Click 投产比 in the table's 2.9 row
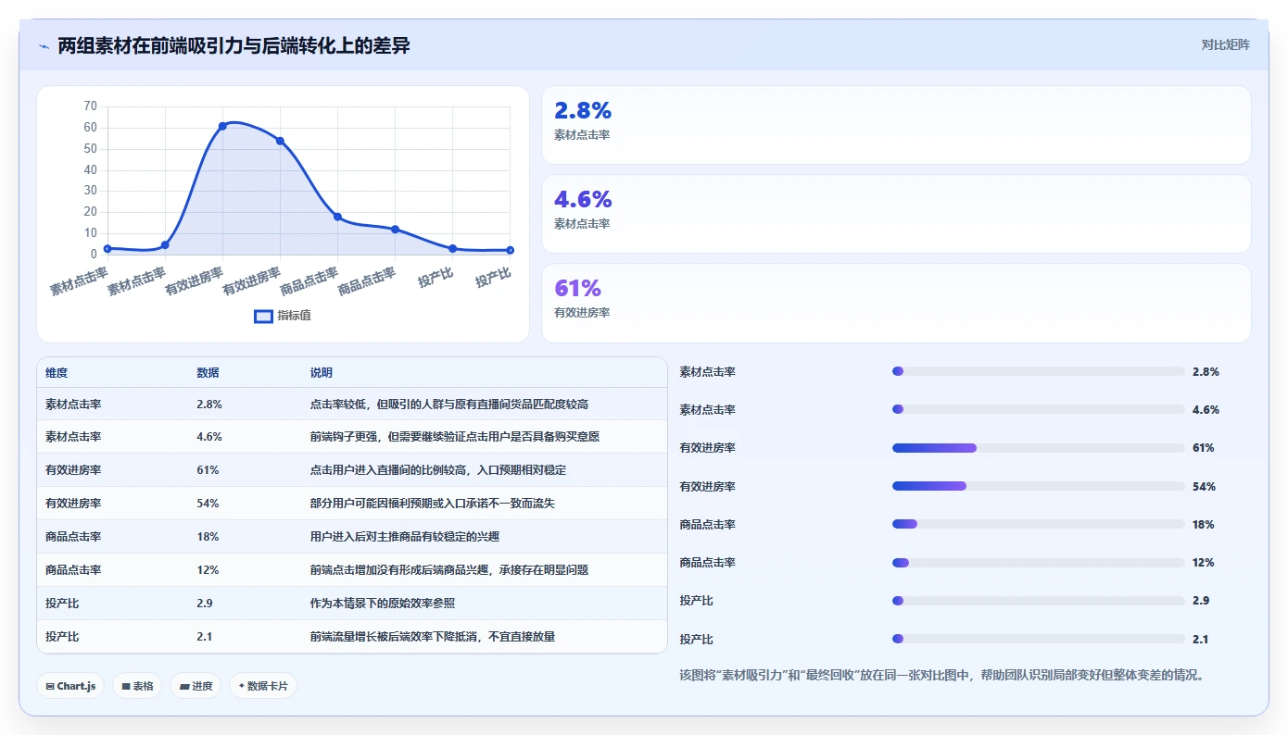The image size is (1288, 735). [x=62, y=604]
